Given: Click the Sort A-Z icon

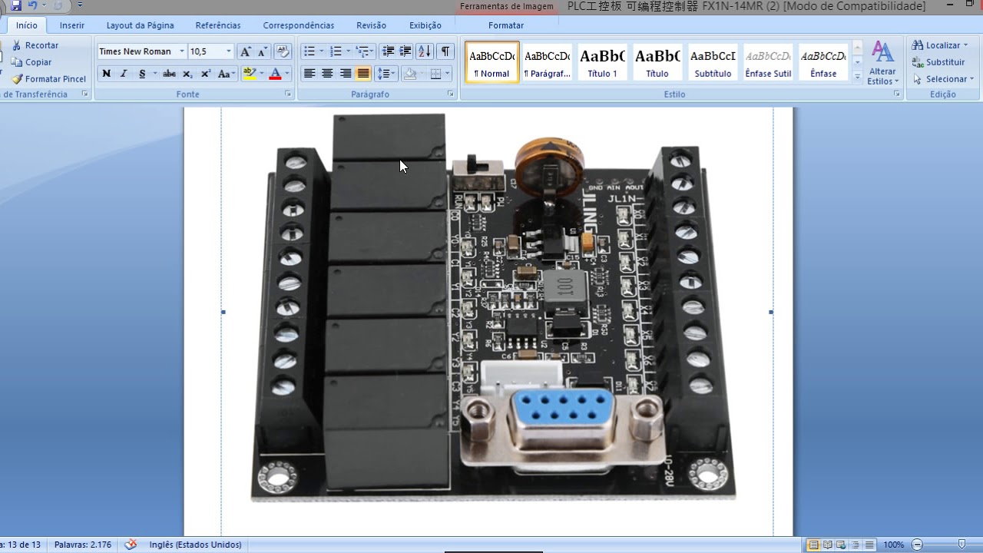Looking at the screenshot, I should (x=425, y=51).
